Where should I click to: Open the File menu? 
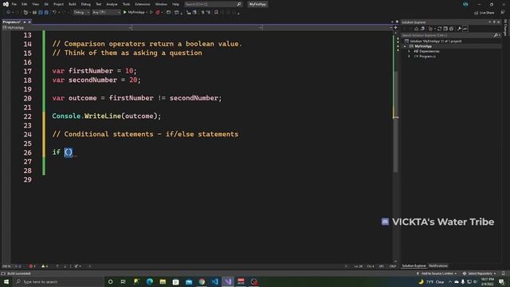pyautogui.click(x=14, y=4)
